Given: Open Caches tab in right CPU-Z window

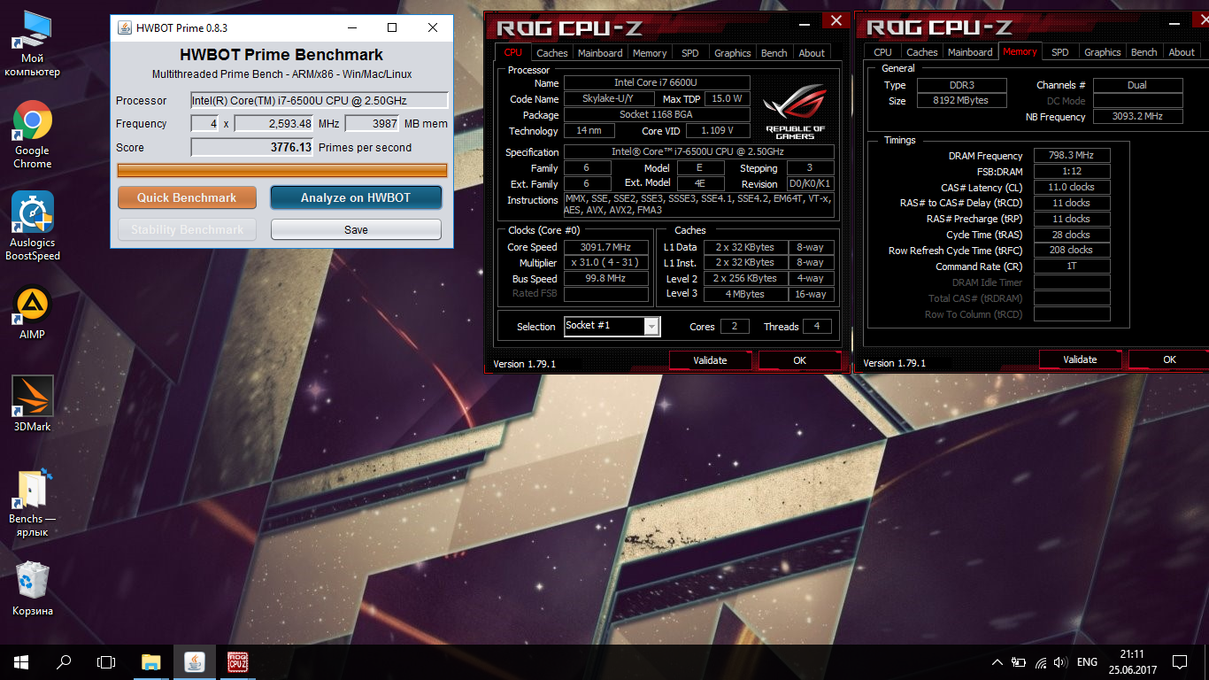Looking at the screenshot, I should (922, 52).
